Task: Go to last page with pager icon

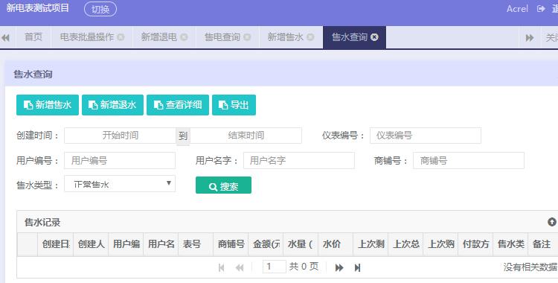Action: [358, 267]
